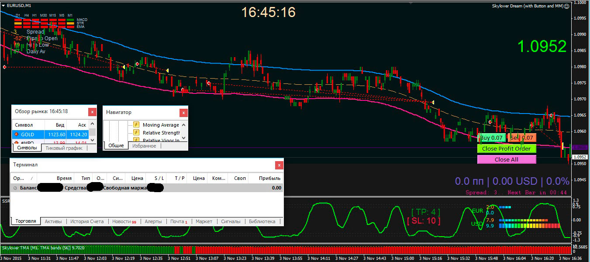Sort Терминал by Прибыль column
Image resolution: width=590 pixels, height=262 pixels.
point(266,178)
